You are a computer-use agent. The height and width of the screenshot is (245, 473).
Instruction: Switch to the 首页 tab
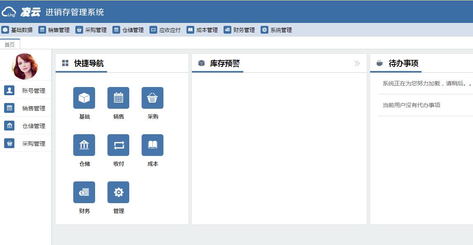pos(10,44)
